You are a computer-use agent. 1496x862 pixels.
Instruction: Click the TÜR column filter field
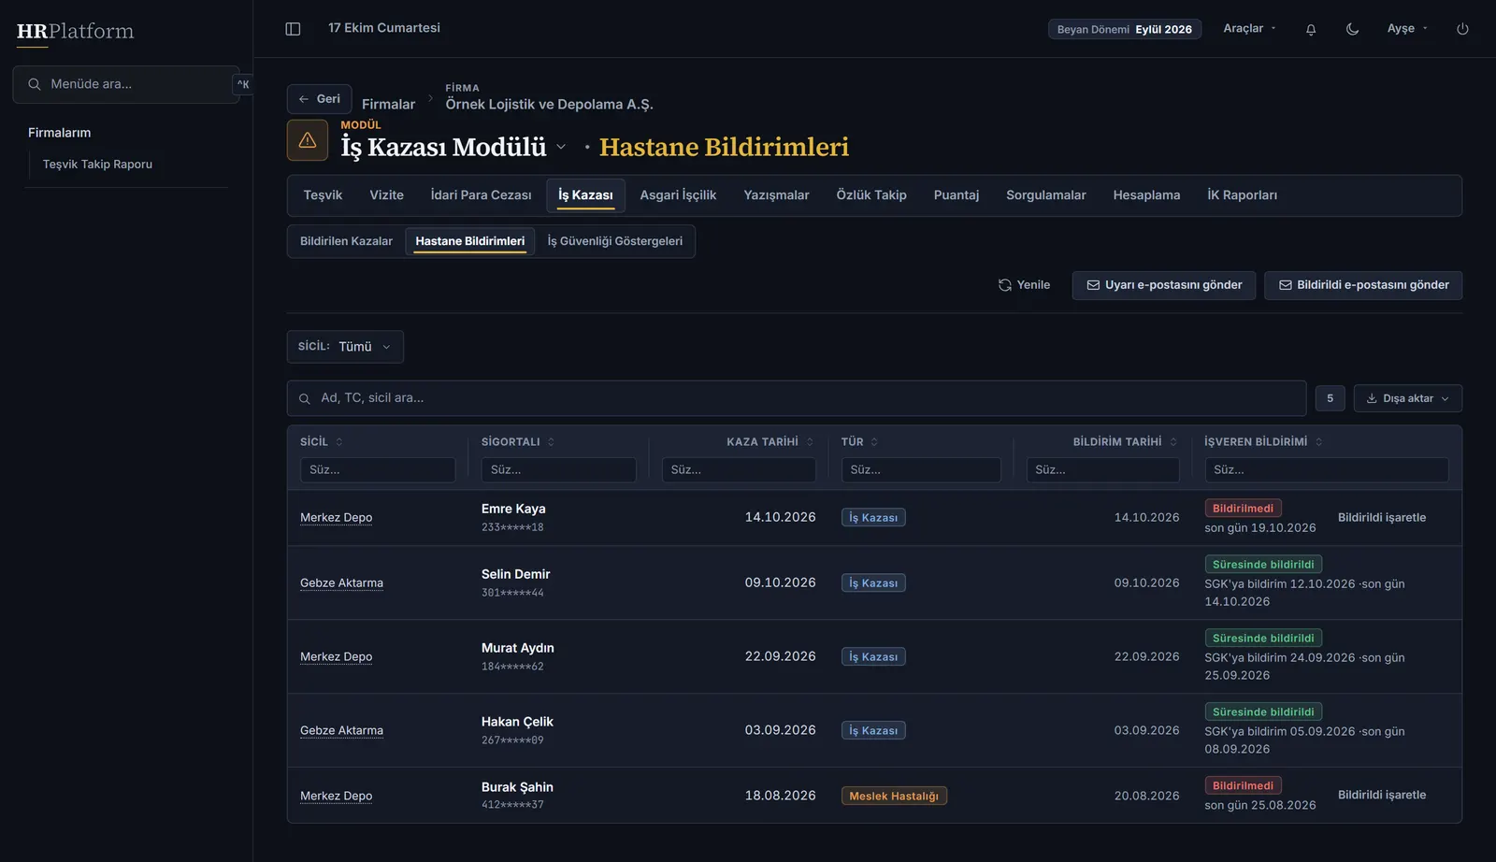tap(921, 470)
